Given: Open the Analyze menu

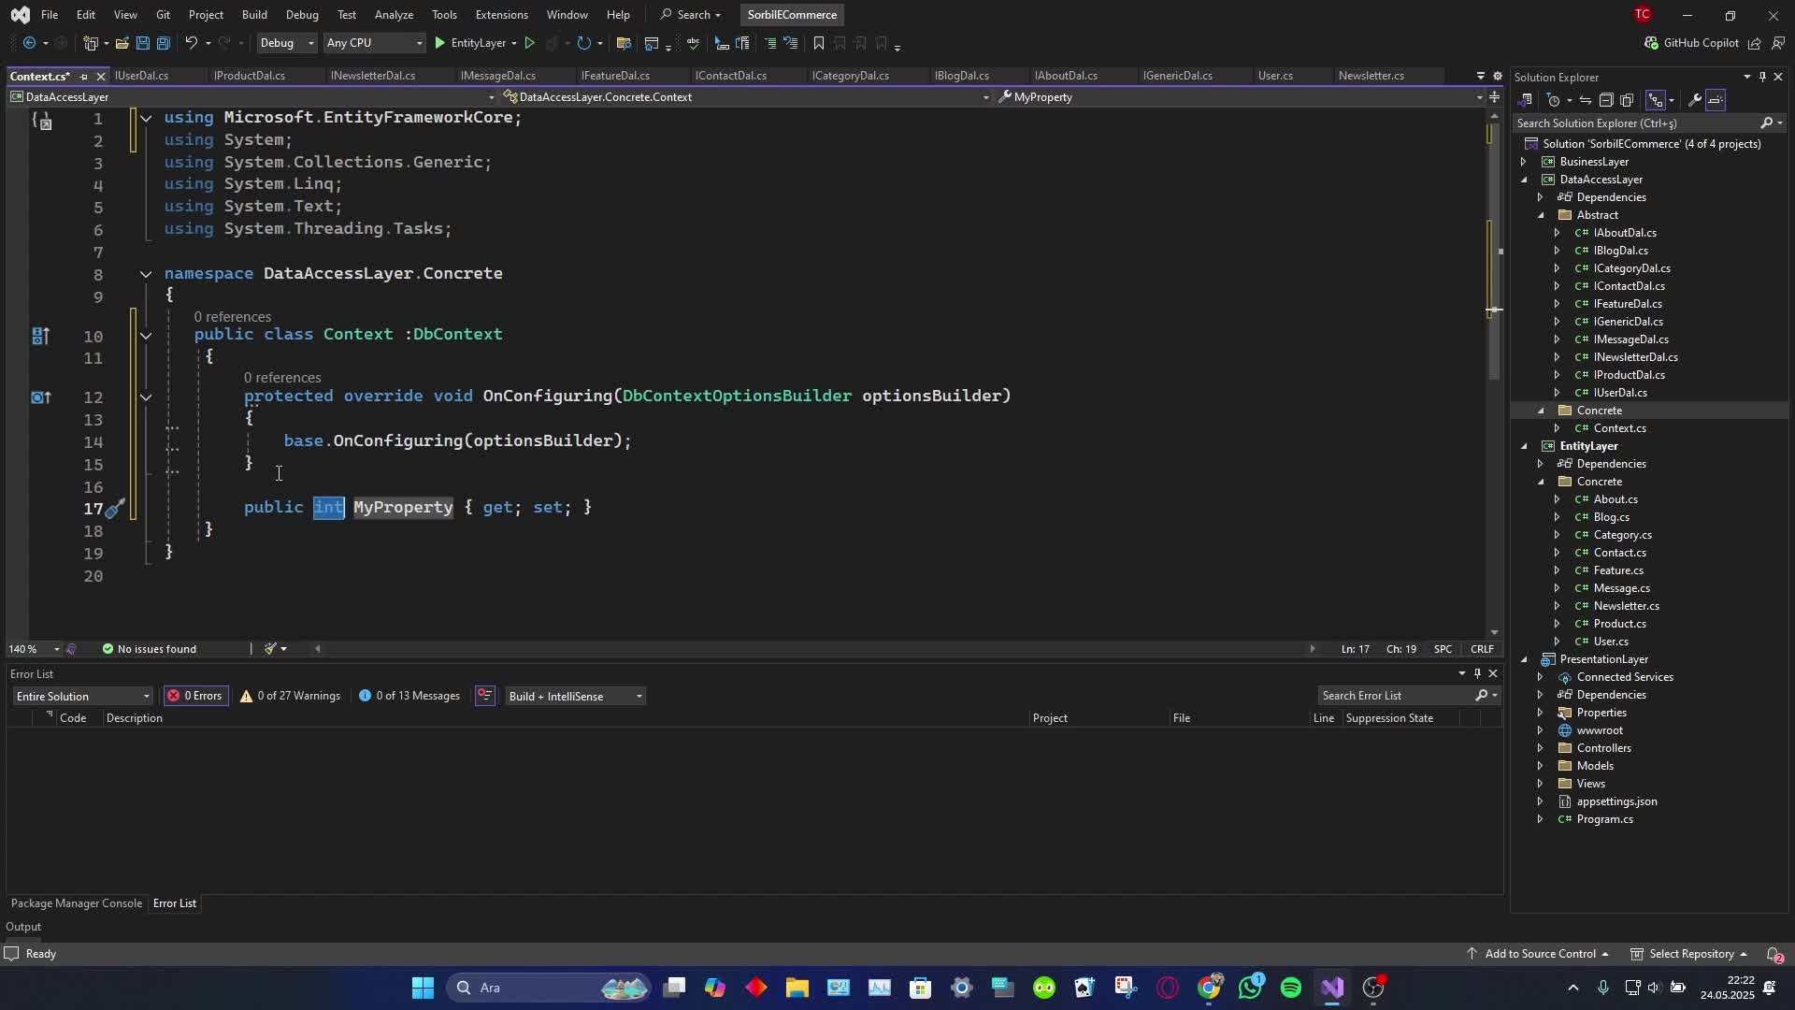Looking at the screenshot, I should (x=394, y=15).
